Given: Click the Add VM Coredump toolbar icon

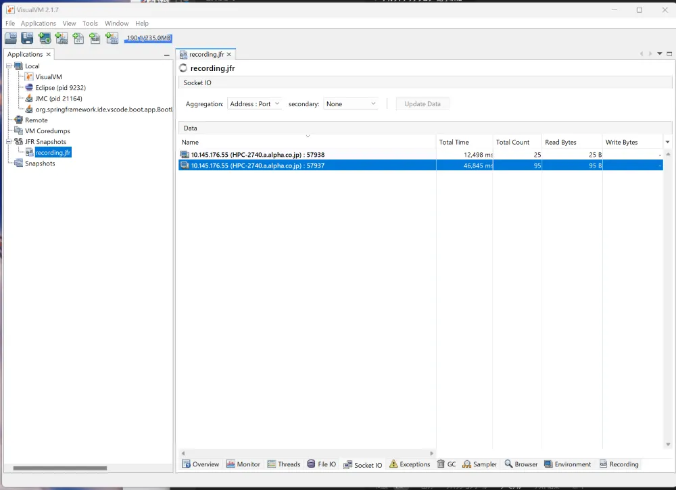Looking at the screenshot, I should [x=78, y=39].
